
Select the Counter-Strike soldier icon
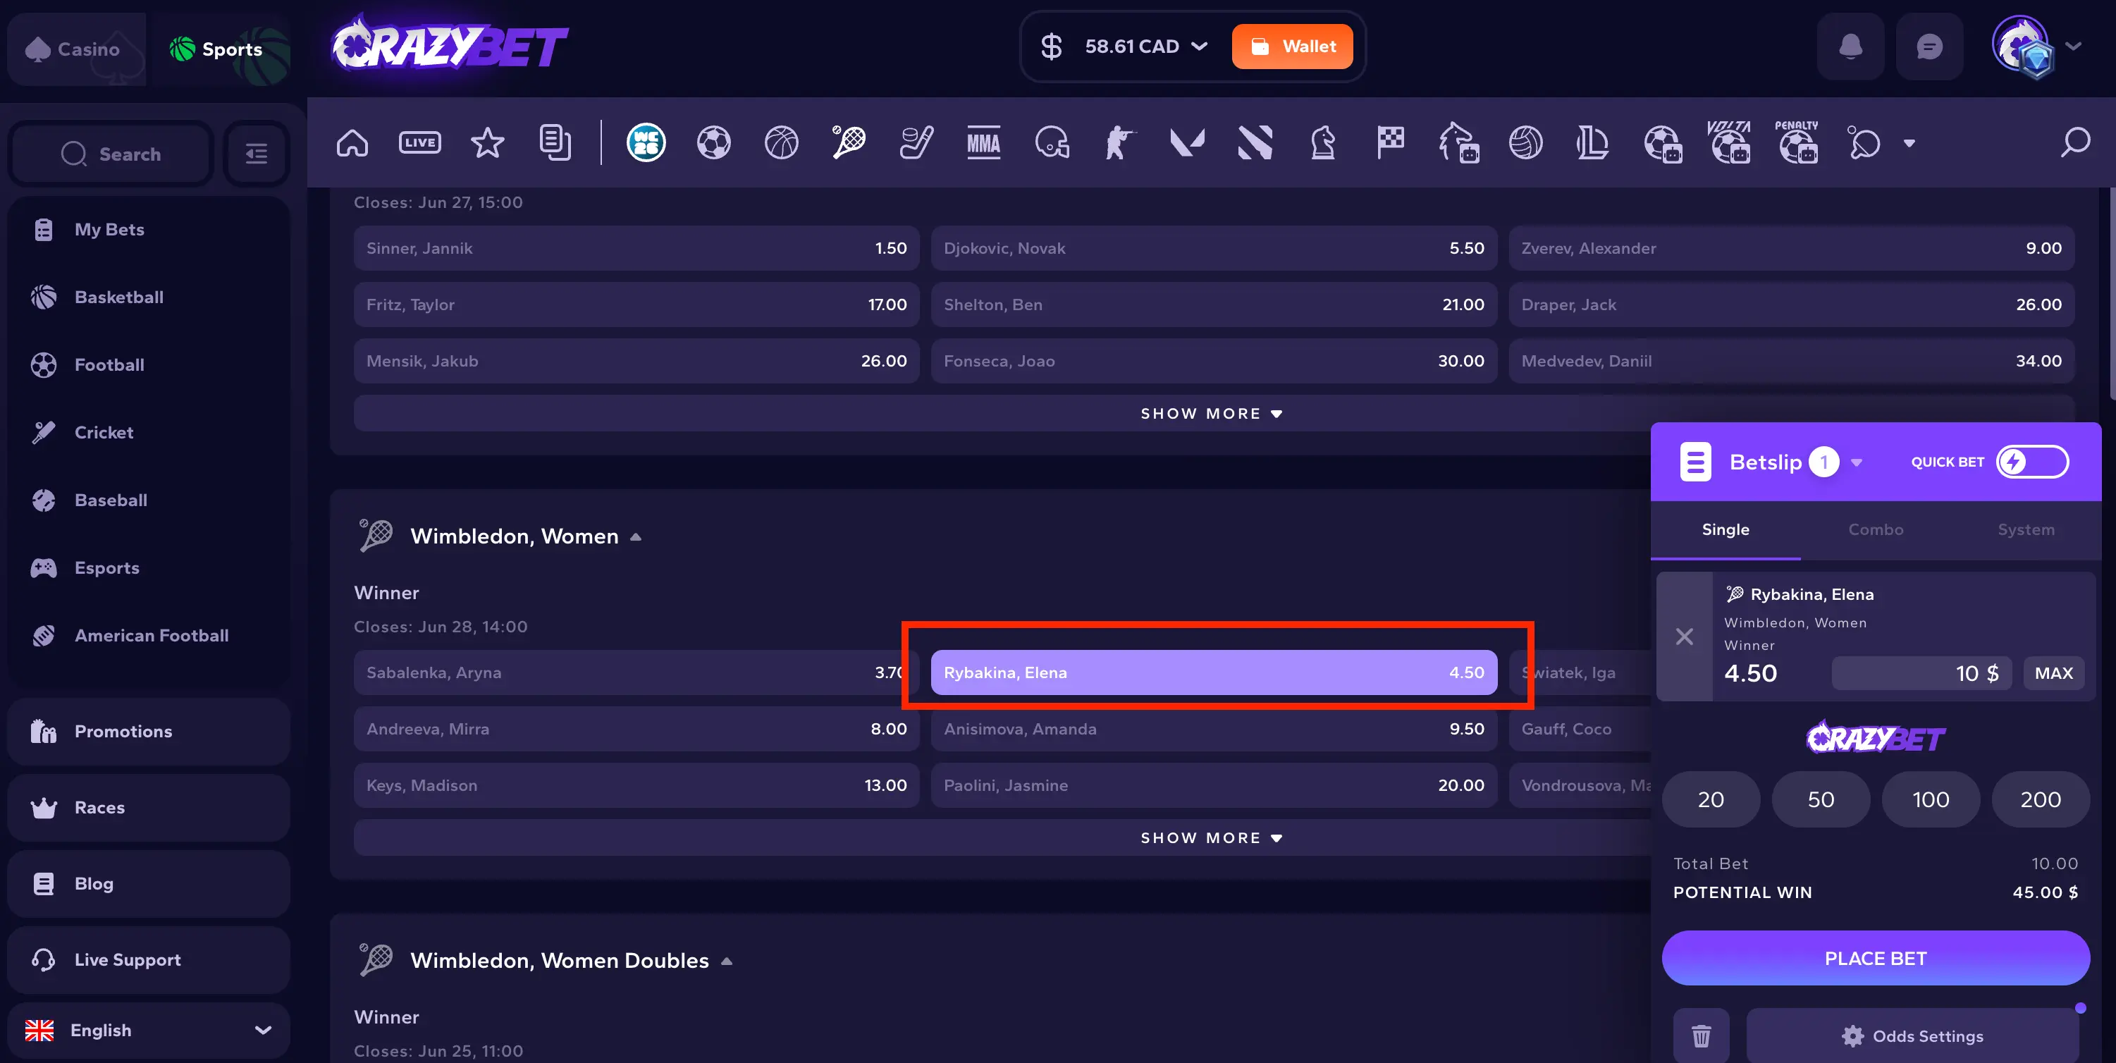click(x=1119, y=143)
